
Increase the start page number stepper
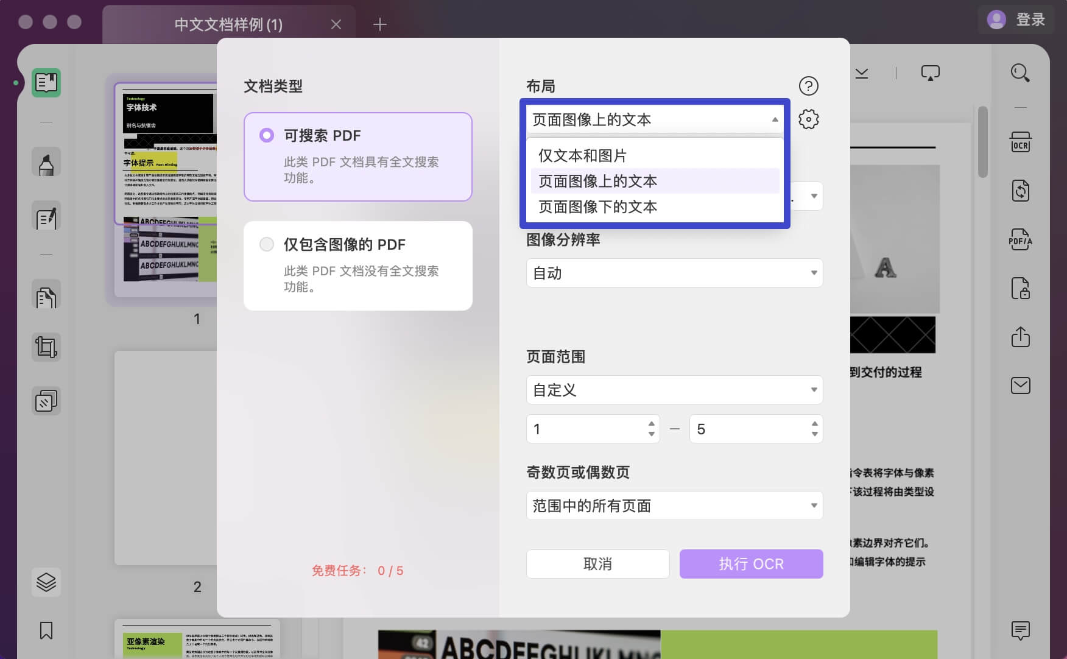click(652, 423)
